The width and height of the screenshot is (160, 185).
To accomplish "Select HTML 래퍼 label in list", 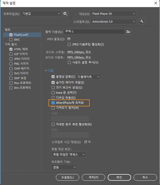I will tap(21, 49).
